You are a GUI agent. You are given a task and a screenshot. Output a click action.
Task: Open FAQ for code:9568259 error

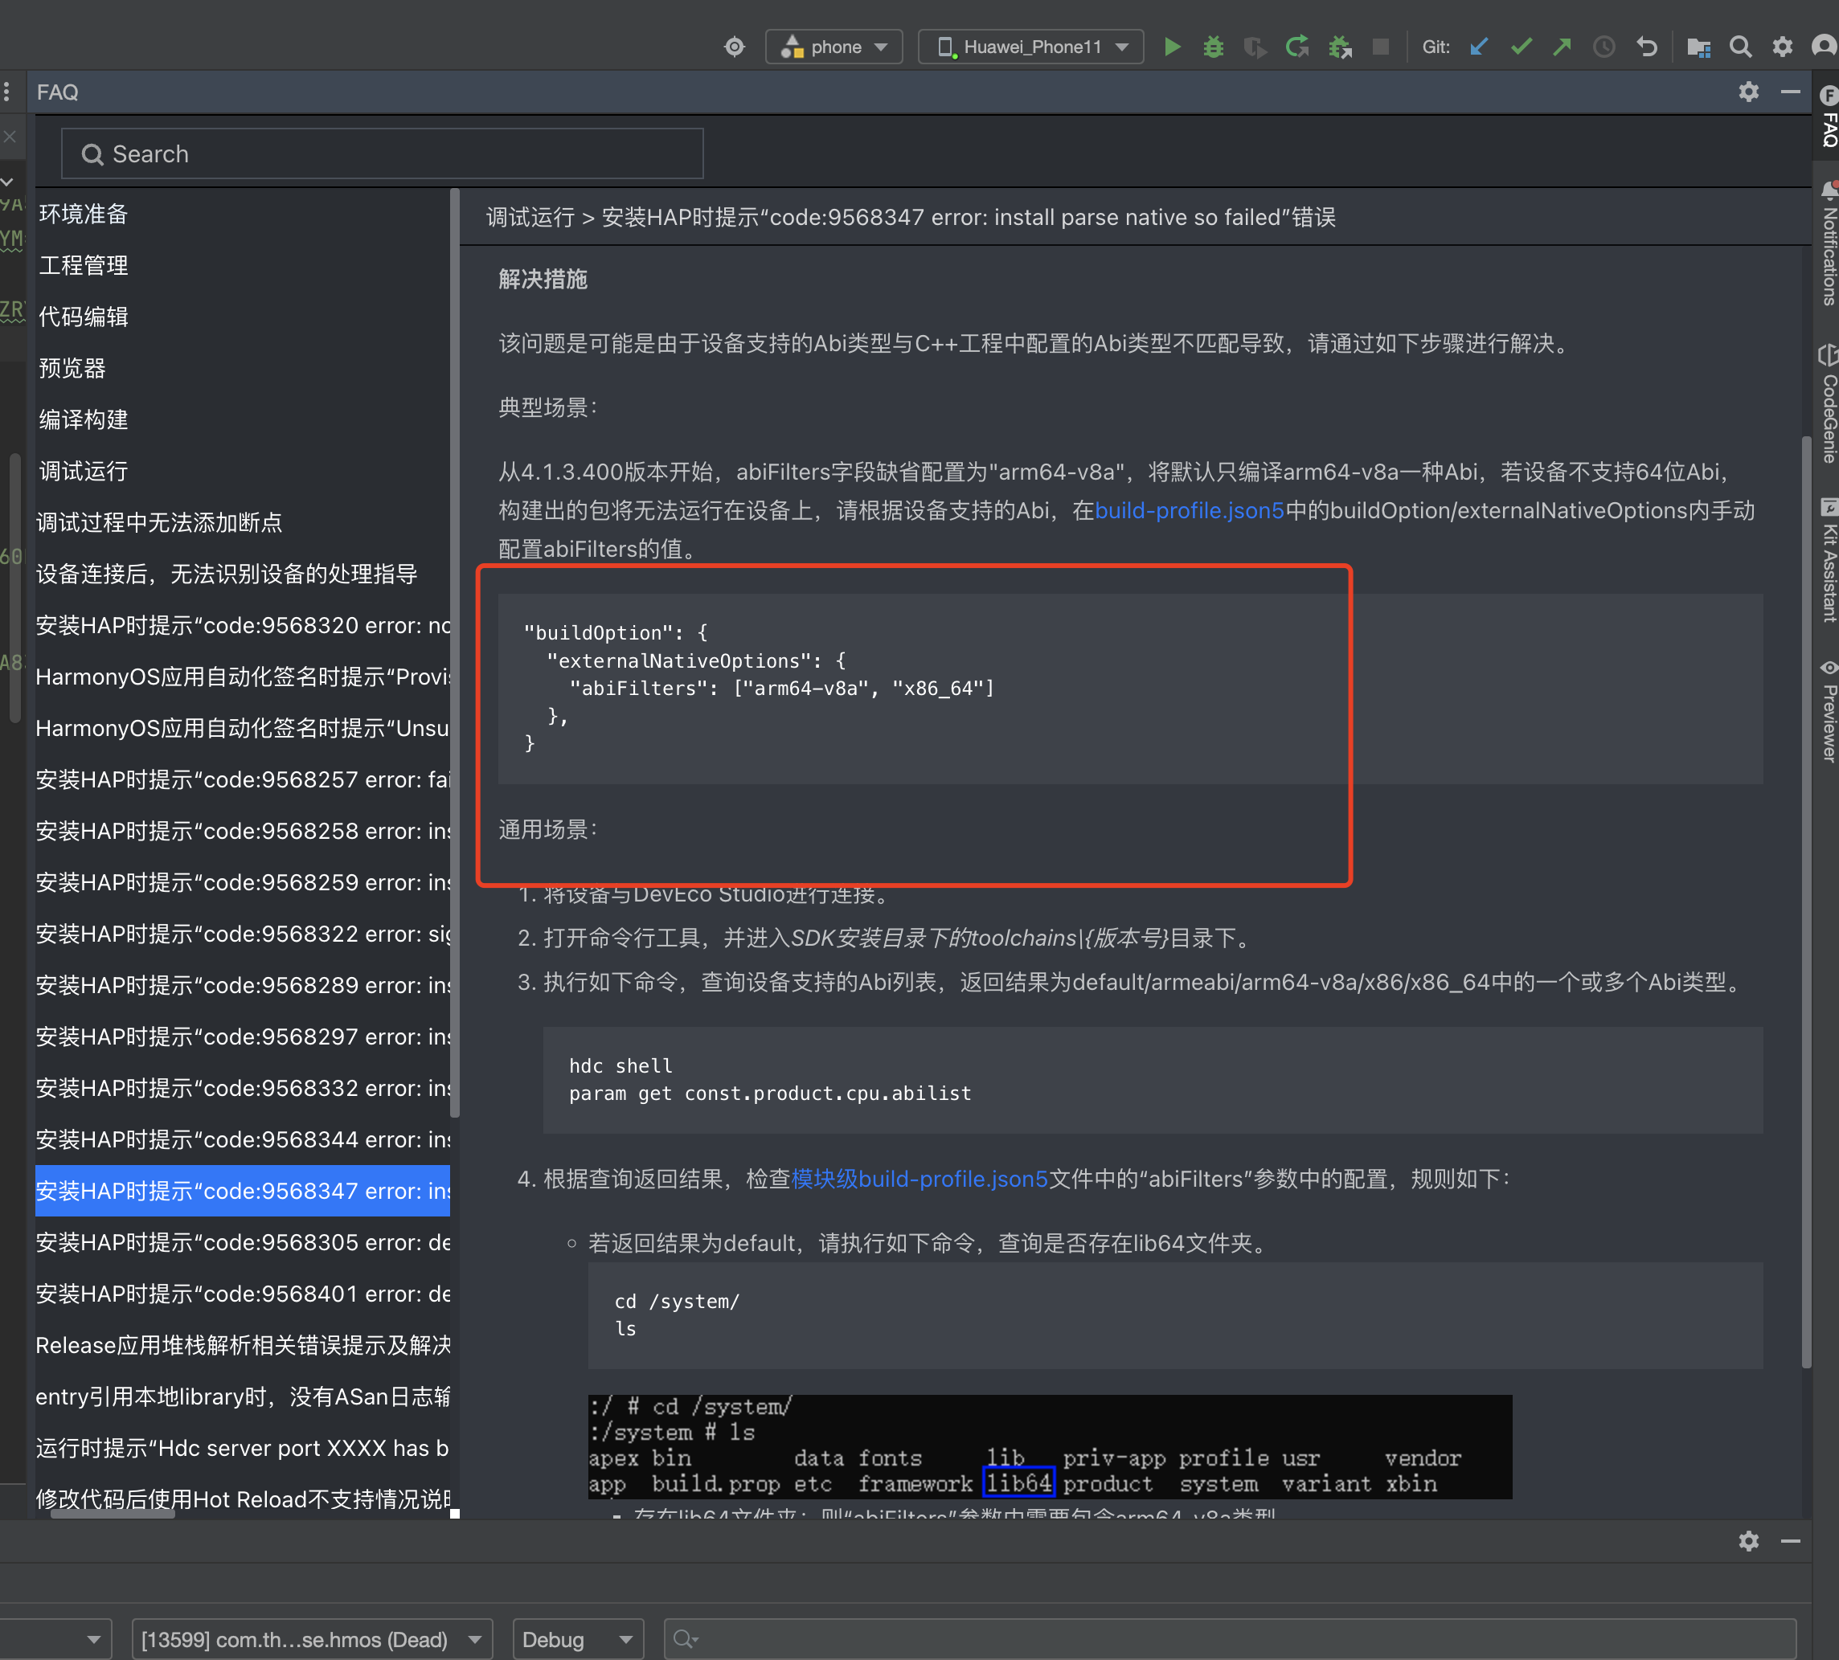point(243,883)
